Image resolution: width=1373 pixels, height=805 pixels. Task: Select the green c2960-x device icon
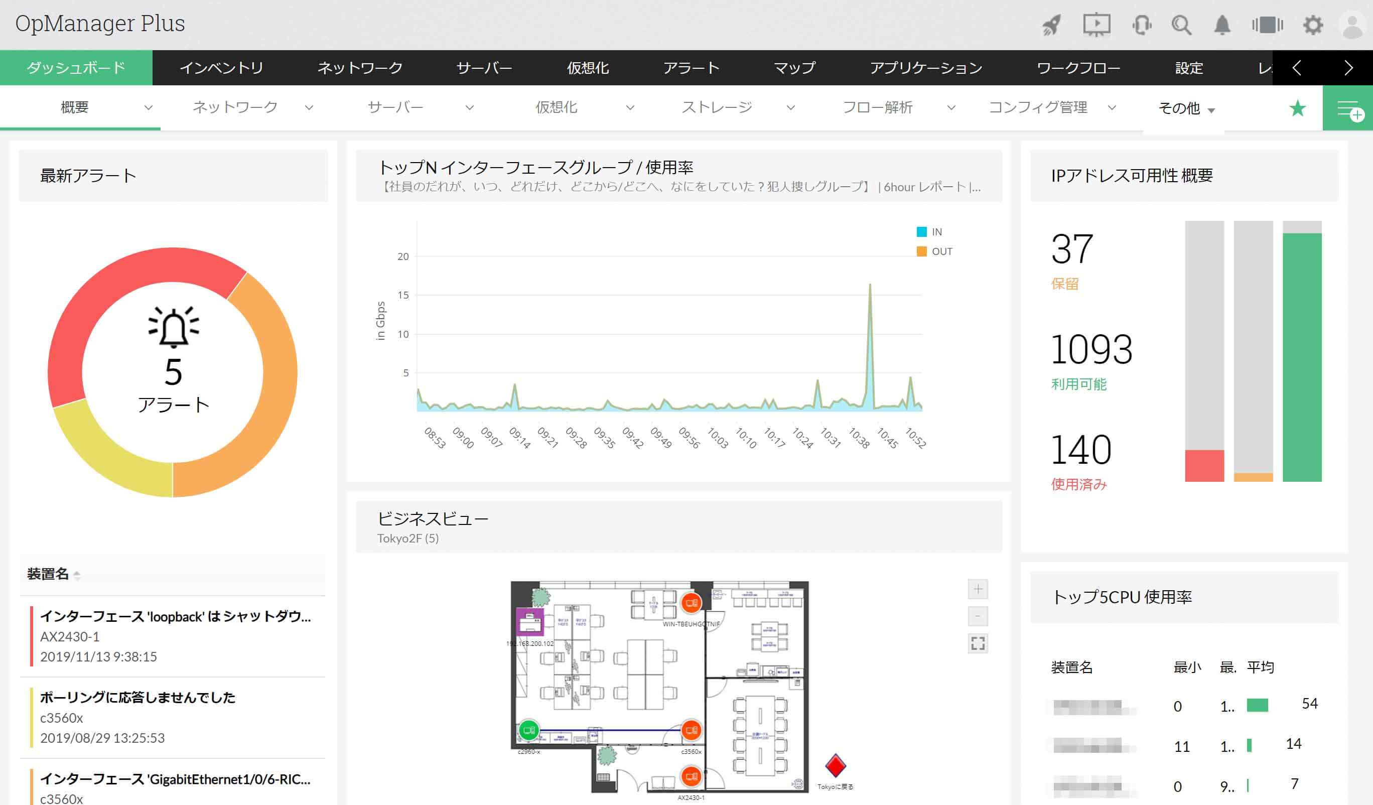click(x=528, y=730)
